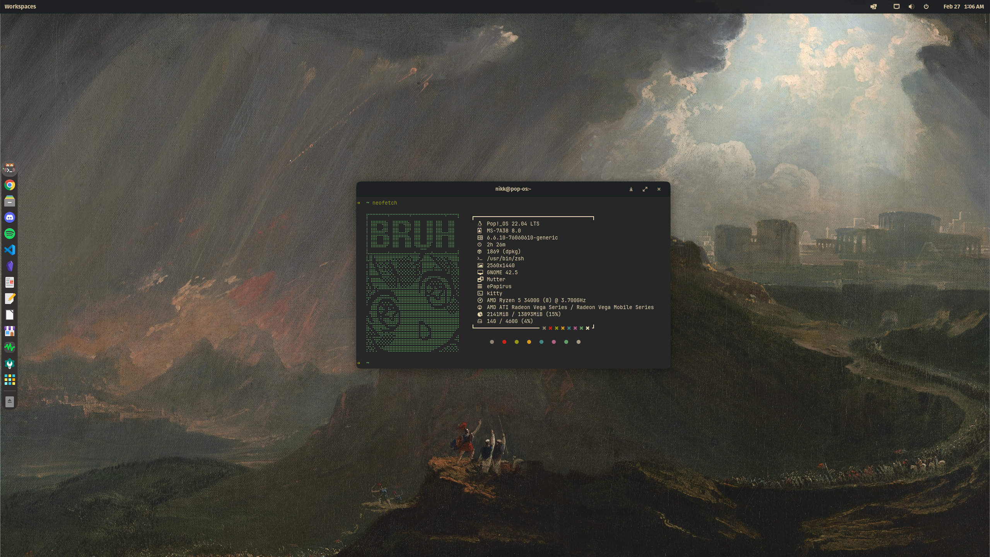Open LibreOffice Start Center icon

(x=10, y=315)
